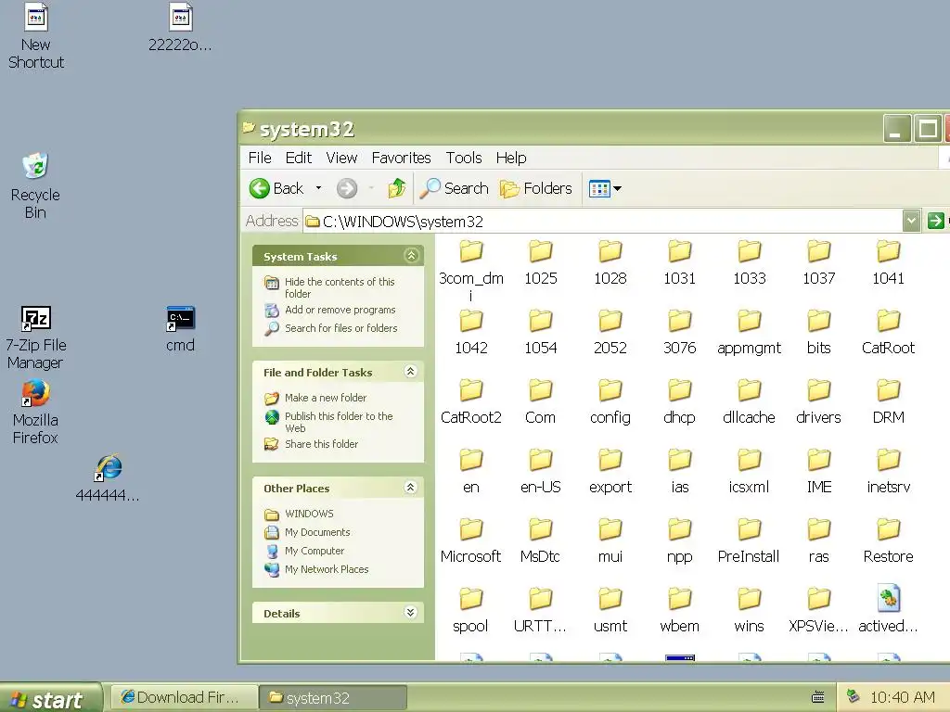Select the PreInstall folder
Viewport: 950px width, 712px height.
(750, 541)
